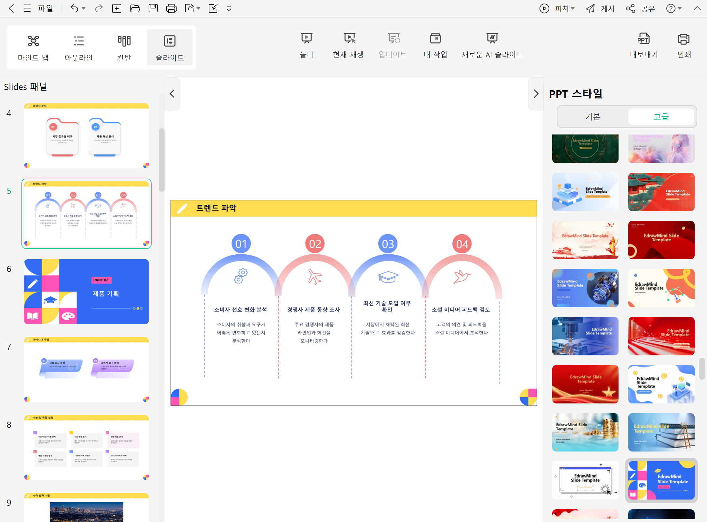Click the open folder icon
This screenshot has width=707, height=522.
click(x=135, y=8)
